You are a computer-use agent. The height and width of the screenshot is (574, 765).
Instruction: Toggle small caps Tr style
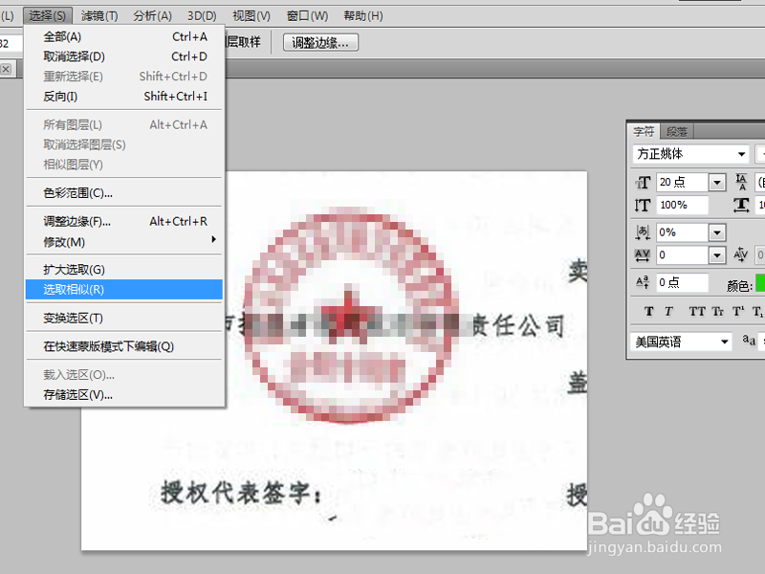tap(718, 312)
